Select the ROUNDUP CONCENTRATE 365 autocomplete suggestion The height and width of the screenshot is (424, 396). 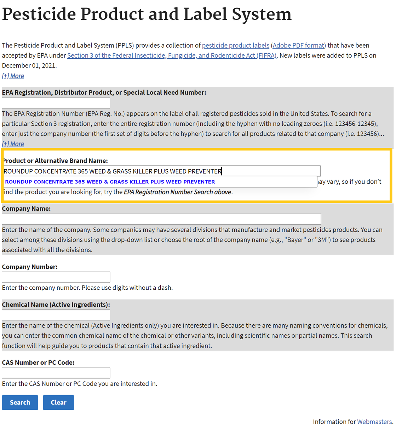110,182
